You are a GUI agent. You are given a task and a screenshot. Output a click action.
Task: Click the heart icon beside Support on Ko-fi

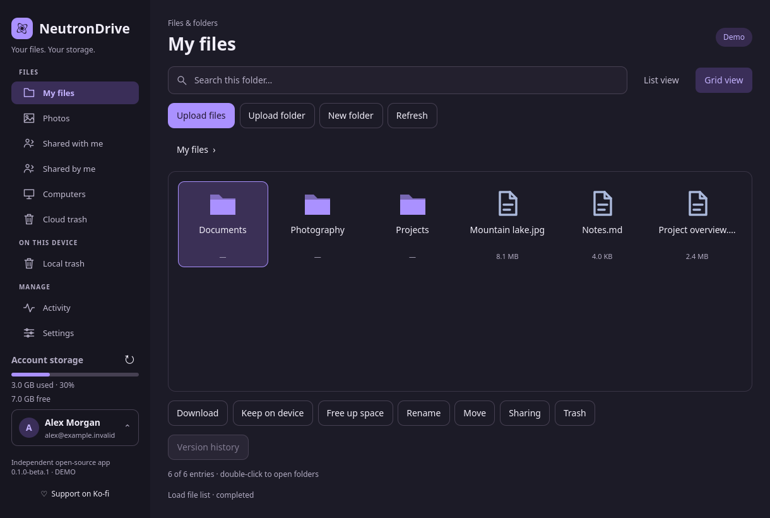pos(44,494)
